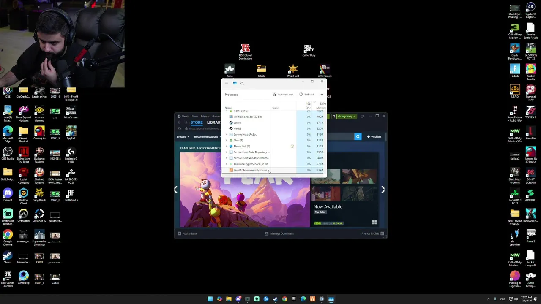Viewport: 541px width, 304px height.
Task: Show previous featured game in Steam carousel
Action: [176, 190]
